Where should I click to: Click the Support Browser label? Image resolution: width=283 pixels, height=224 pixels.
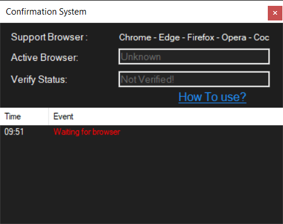click(49, 37)
